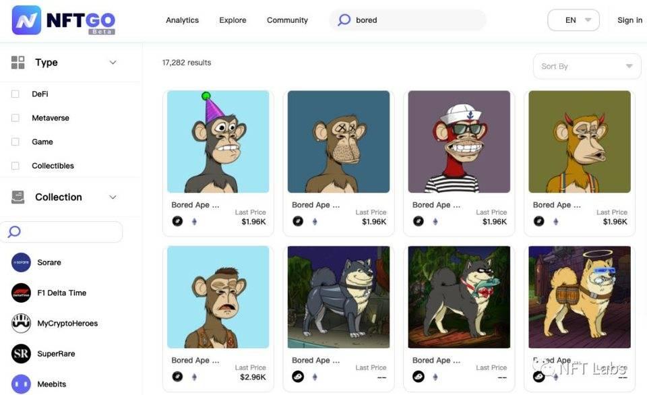Click the Sign in link
The height and width of the screenshot is (395, 647).
click(629, 20)
